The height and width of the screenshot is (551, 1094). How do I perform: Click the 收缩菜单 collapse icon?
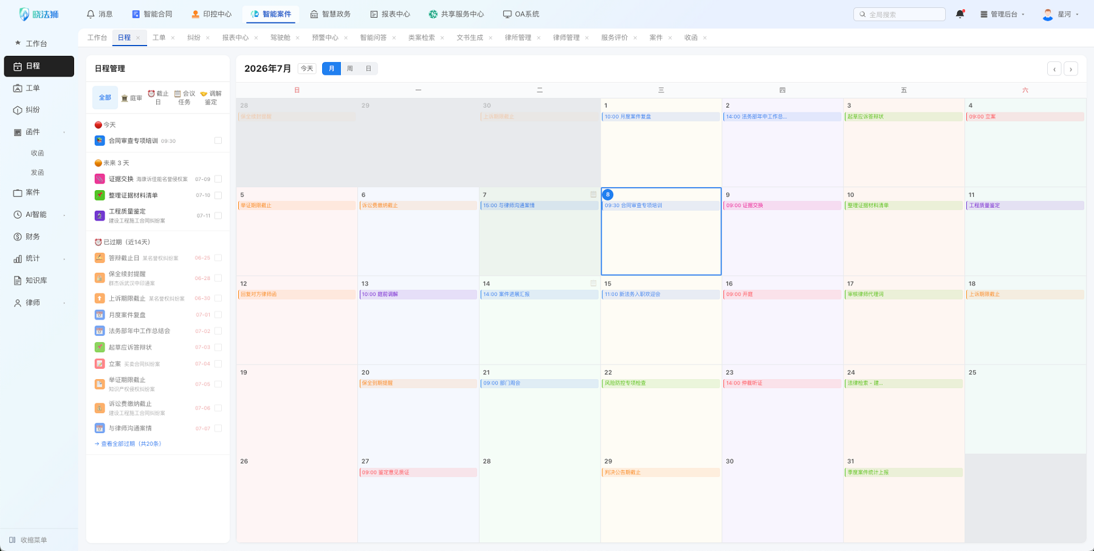coord(12,539)
